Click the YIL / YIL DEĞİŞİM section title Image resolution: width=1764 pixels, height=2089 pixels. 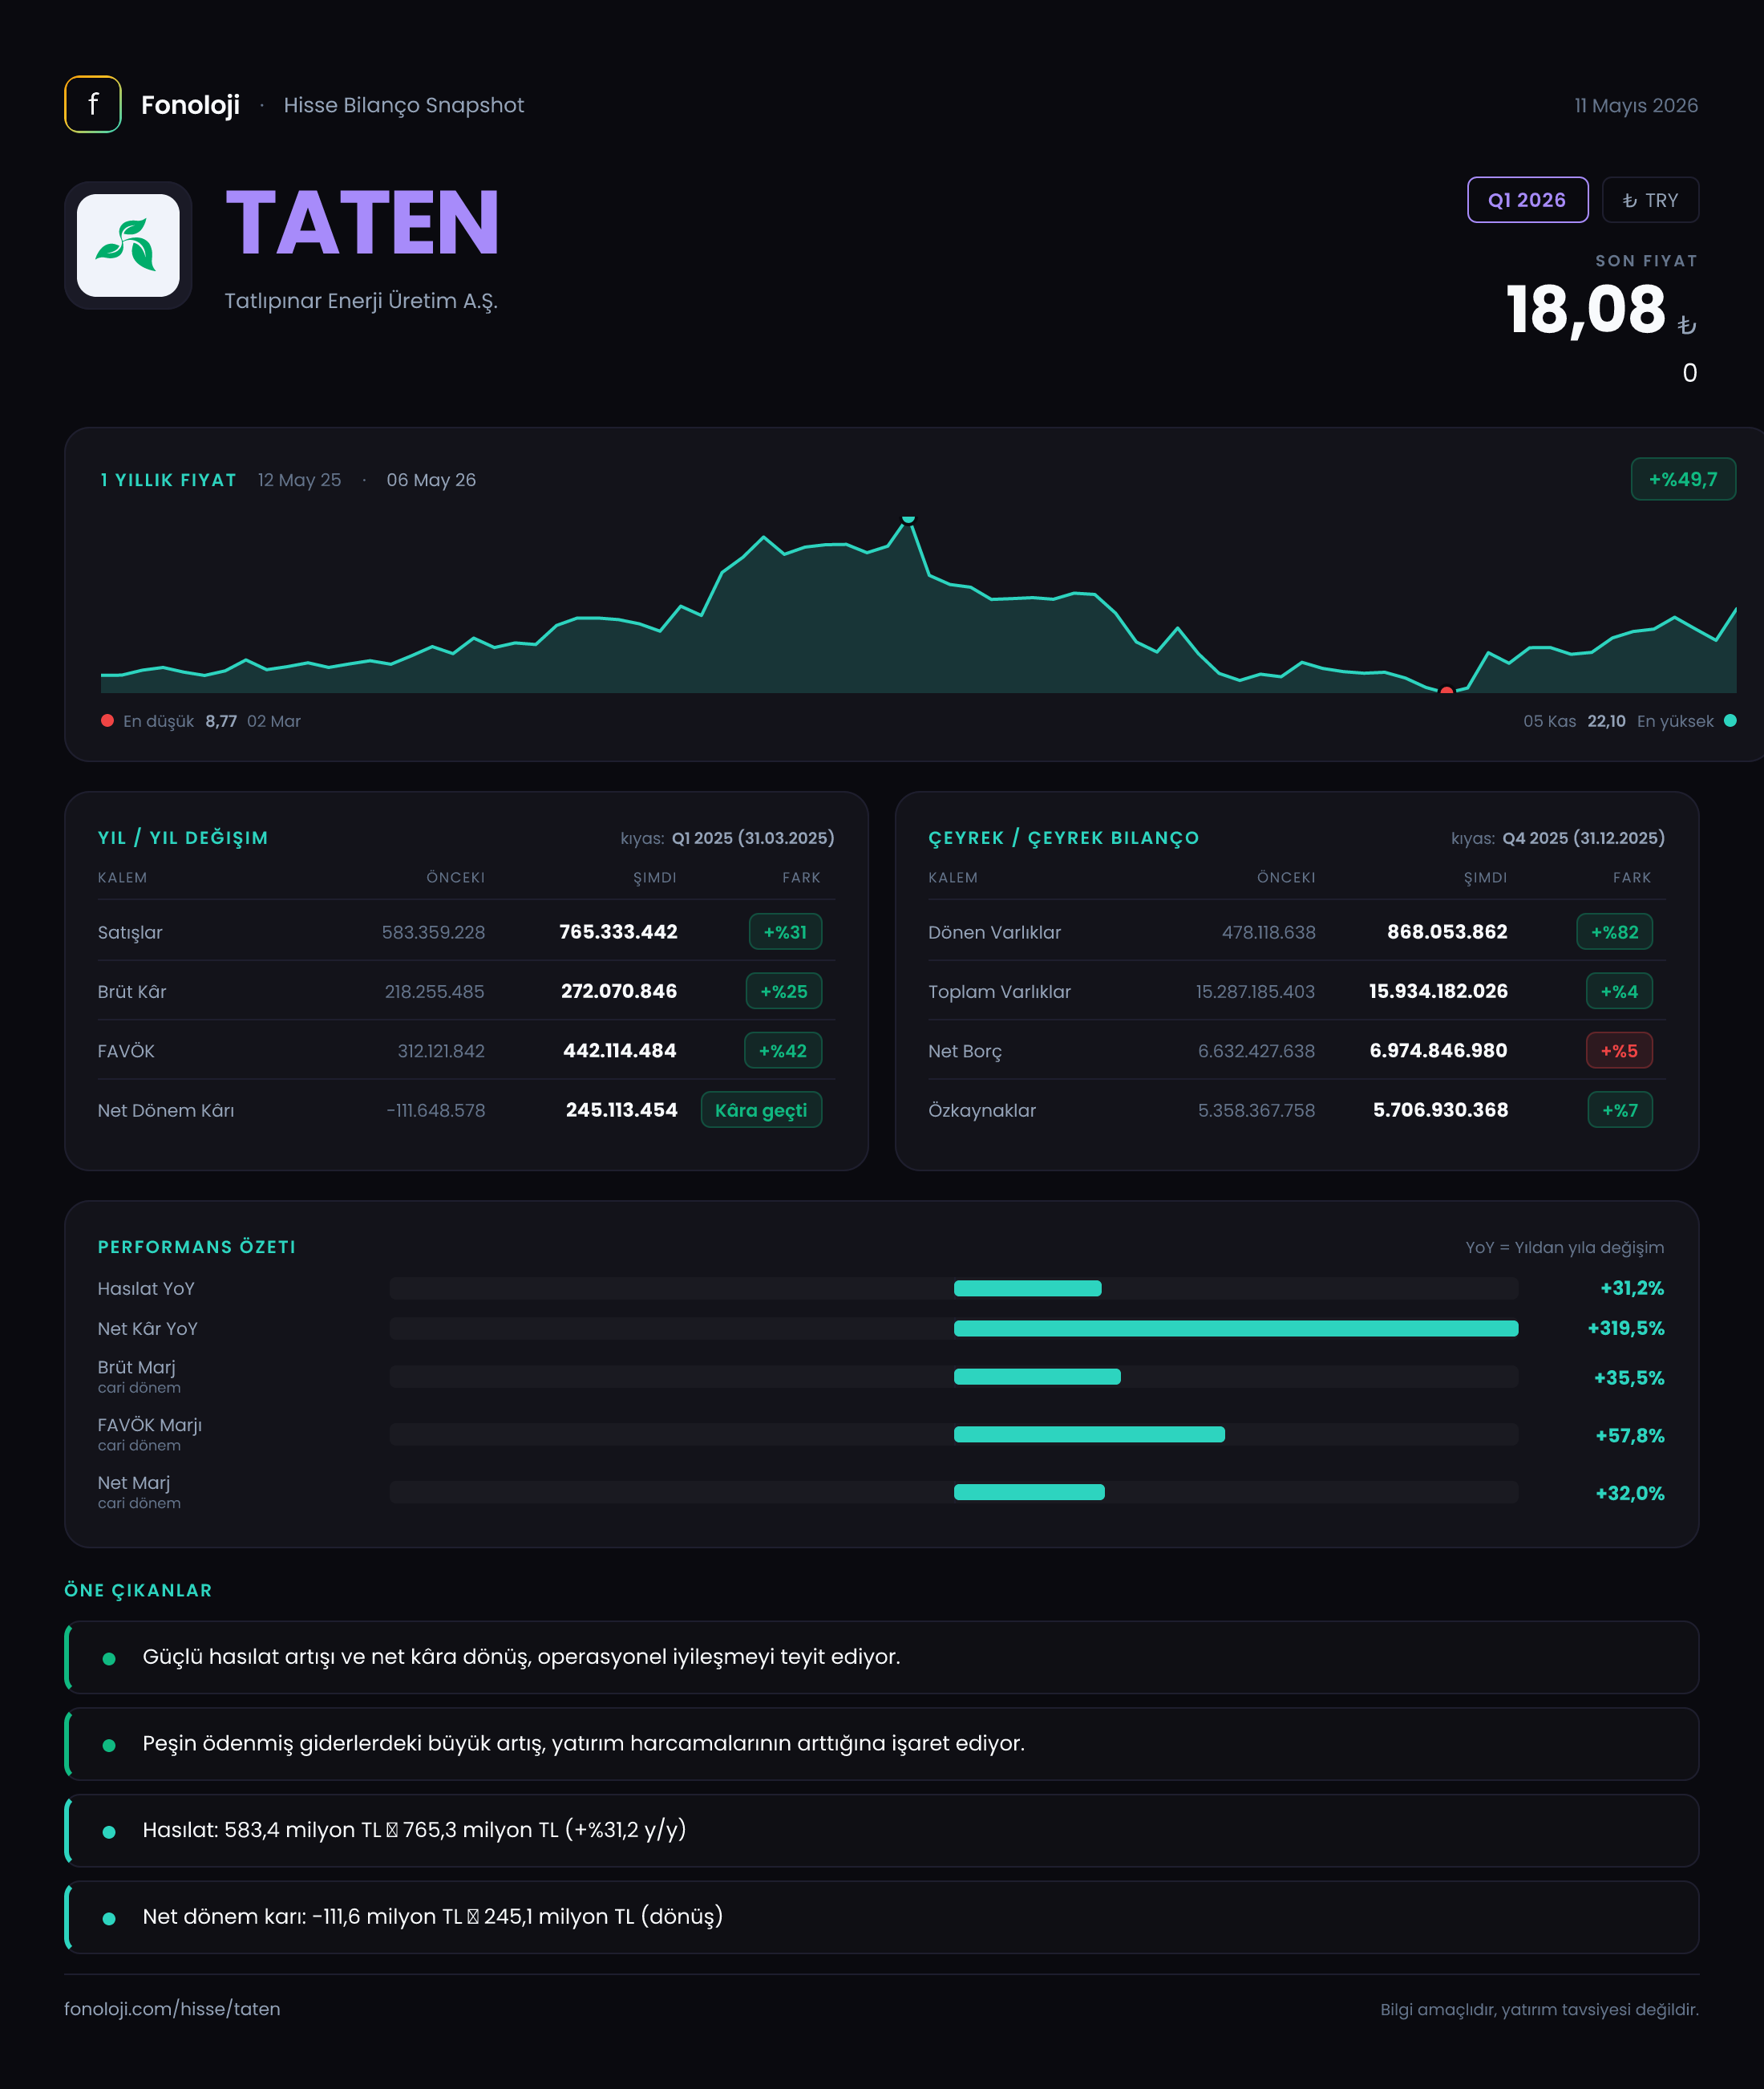coord(183,838)
